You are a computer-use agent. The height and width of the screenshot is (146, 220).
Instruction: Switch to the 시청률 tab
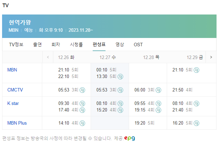[x=76, y=45]
